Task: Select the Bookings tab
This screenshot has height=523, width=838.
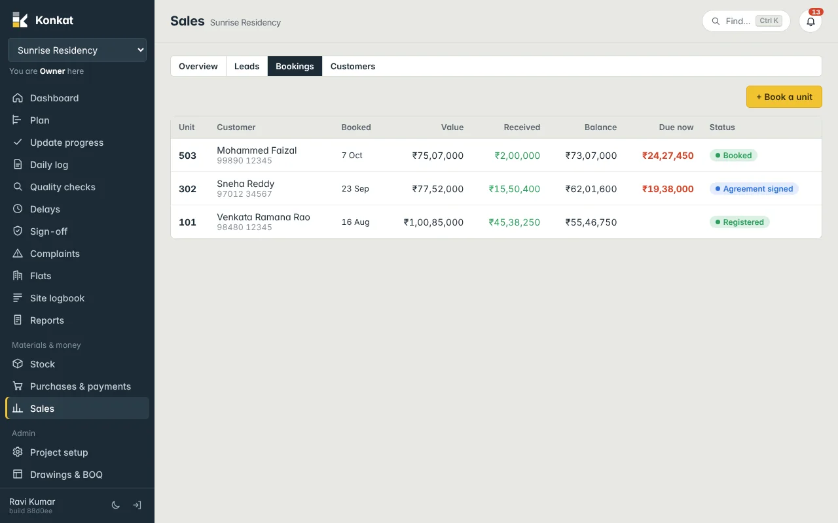Action: [295, 66]
